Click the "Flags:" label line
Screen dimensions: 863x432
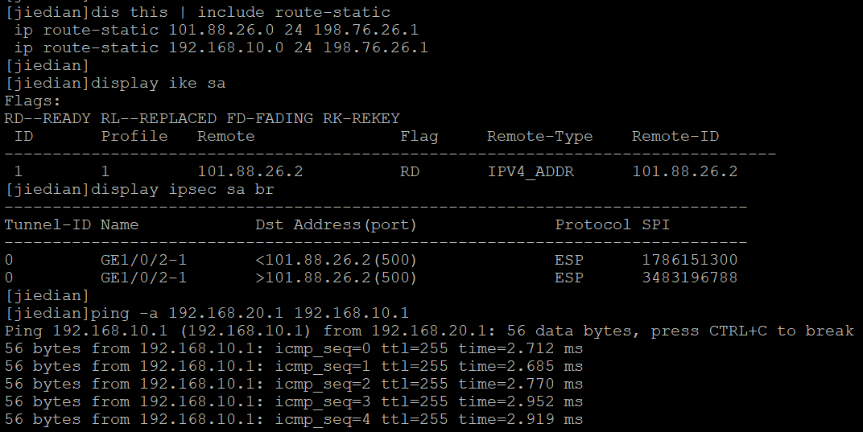pos(33,101)
